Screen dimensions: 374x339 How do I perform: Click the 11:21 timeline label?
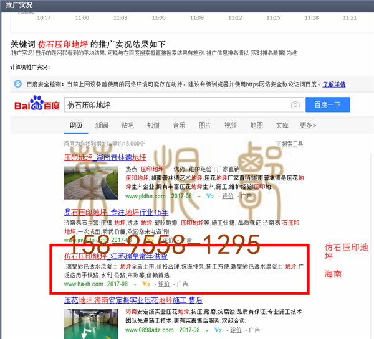pos(350,17)
